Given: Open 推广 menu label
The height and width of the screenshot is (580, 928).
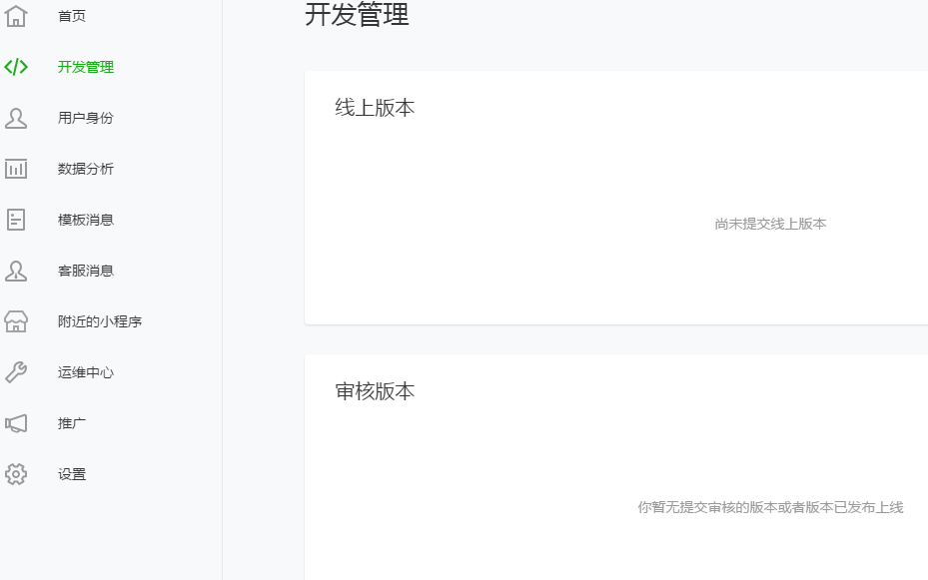Looking at the screenshot, I should click(72, 423).
